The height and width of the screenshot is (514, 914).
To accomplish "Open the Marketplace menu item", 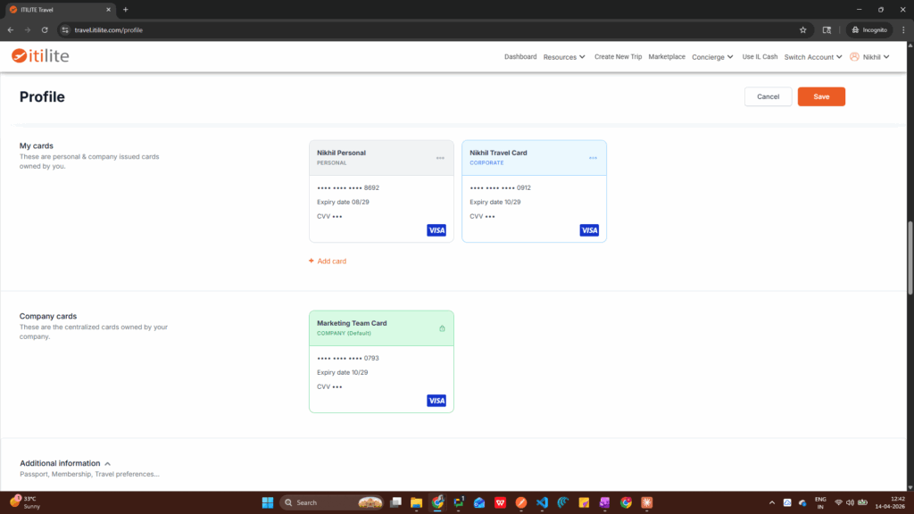I will [667, 57].
